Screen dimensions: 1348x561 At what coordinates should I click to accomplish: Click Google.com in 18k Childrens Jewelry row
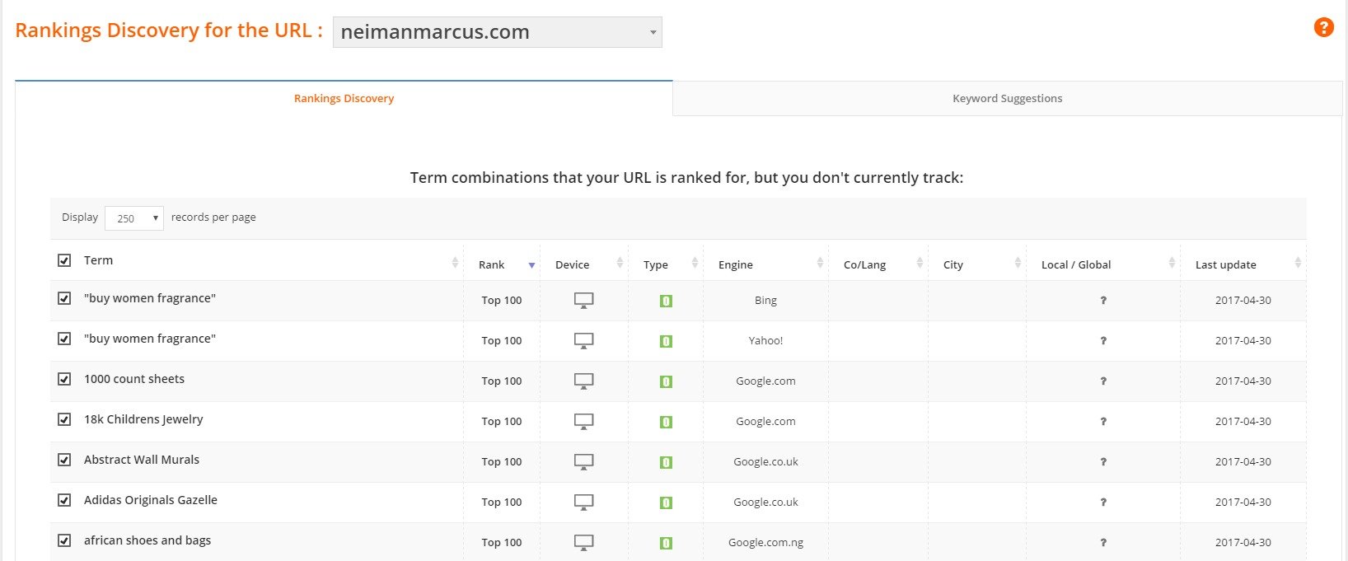point(765,422)
